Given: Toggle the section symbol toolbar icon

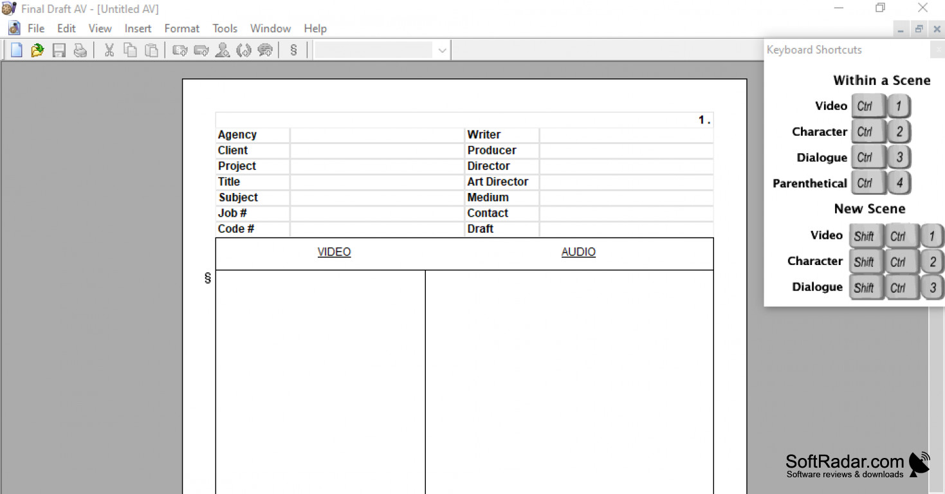Looking at the screenshot, I should pos(294,50).
